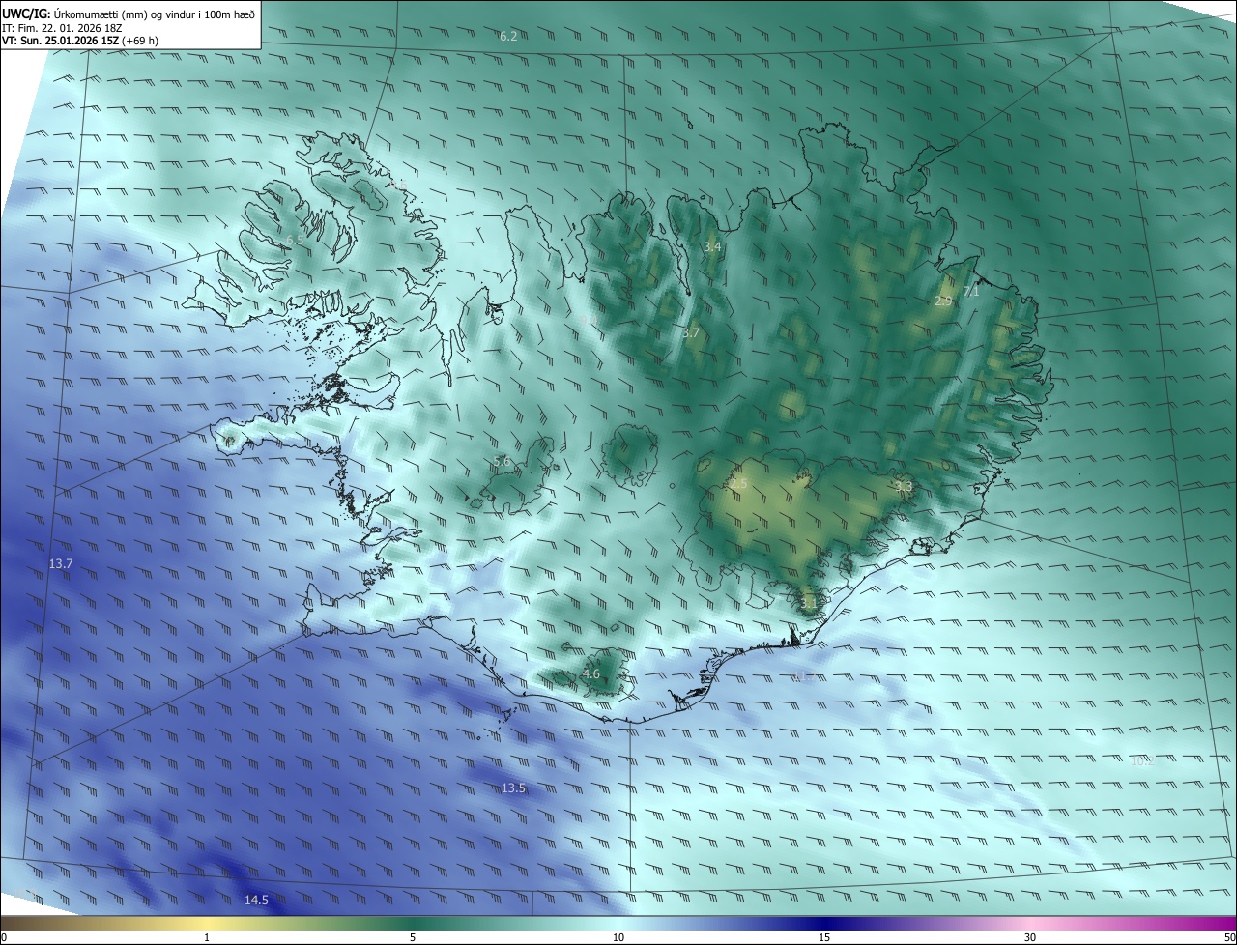
Task: Click the 10.2 value in the southeast
Action: (x=1142, y=760)
